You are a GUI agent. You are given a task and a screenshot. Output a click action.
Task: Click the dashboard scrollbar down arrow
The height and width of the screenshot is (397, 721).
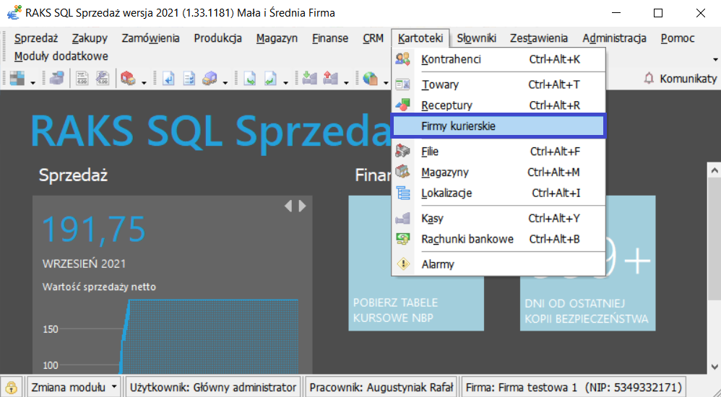point(714,367)
